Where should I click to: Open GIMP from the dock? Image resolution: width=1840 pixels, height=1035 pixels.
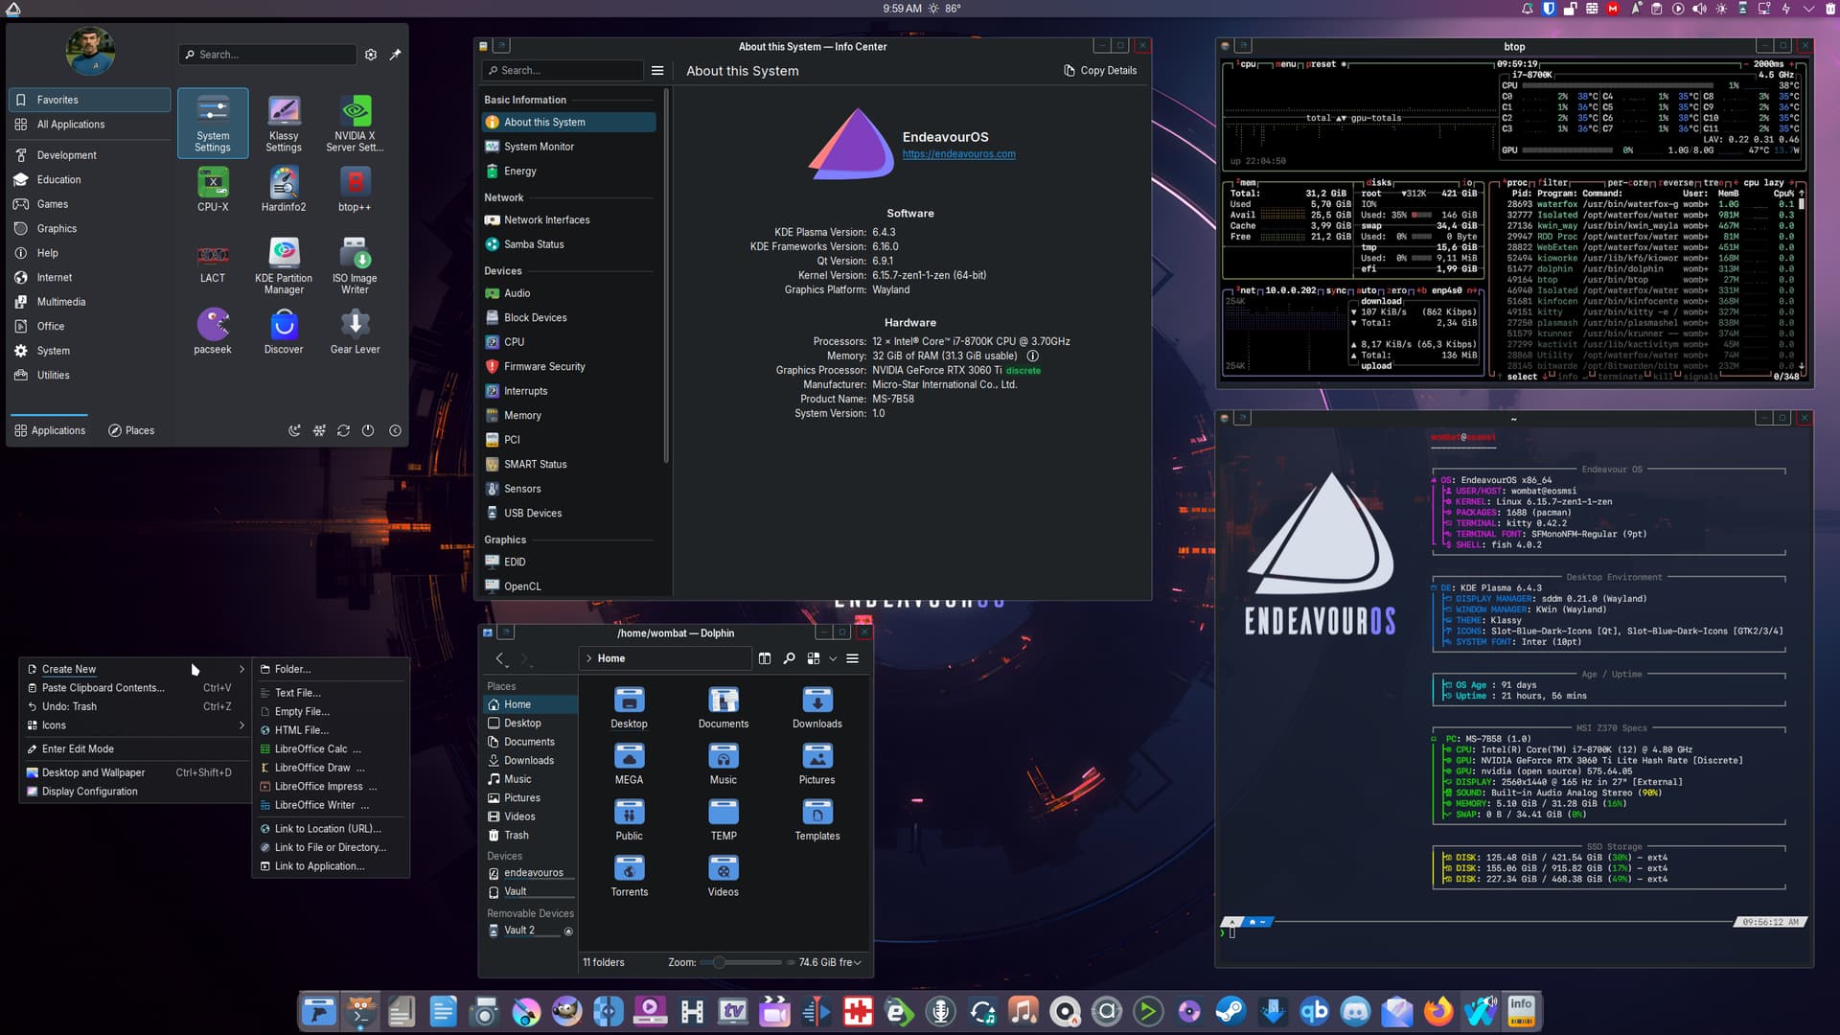click(x=567, y=1011)
